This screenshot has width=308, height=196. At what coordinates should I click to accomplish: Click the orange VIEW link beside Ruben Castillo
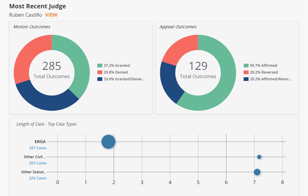pyautogui.click(x=51, y=15)
